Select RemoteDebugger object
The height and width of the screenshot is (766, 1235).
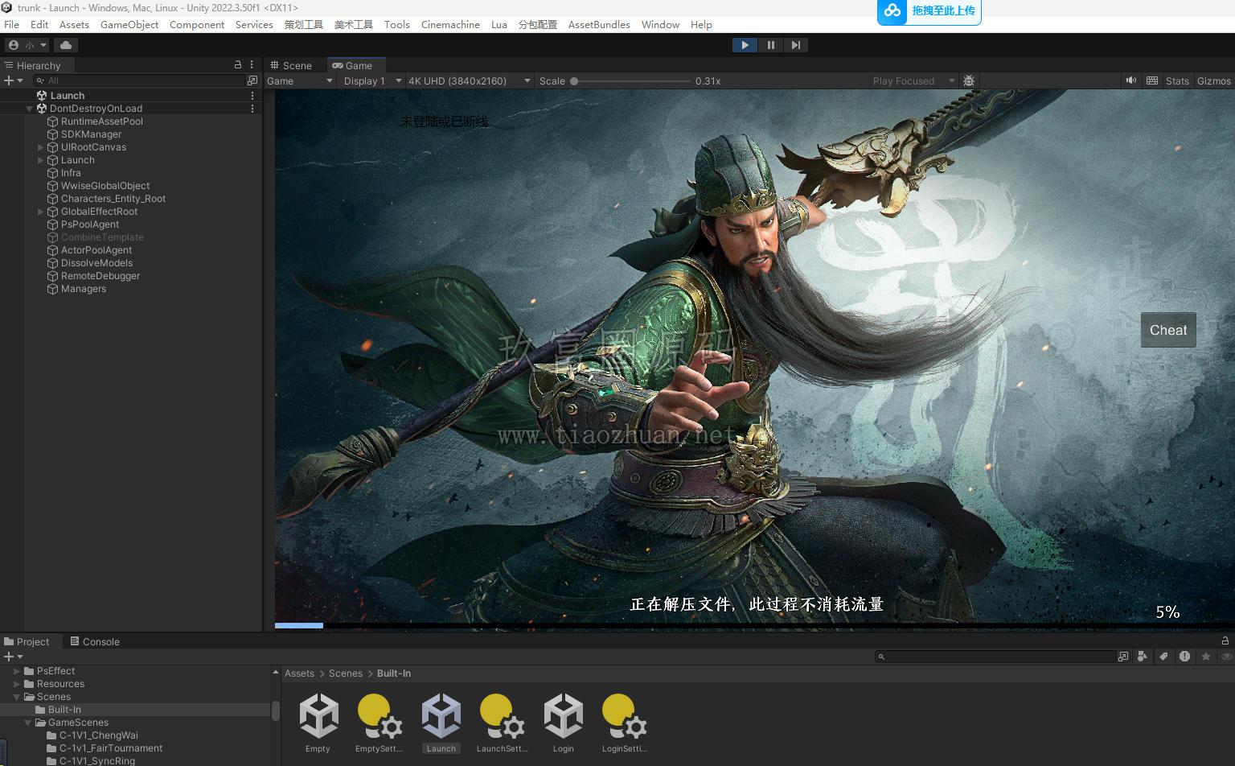coord(101,276)
